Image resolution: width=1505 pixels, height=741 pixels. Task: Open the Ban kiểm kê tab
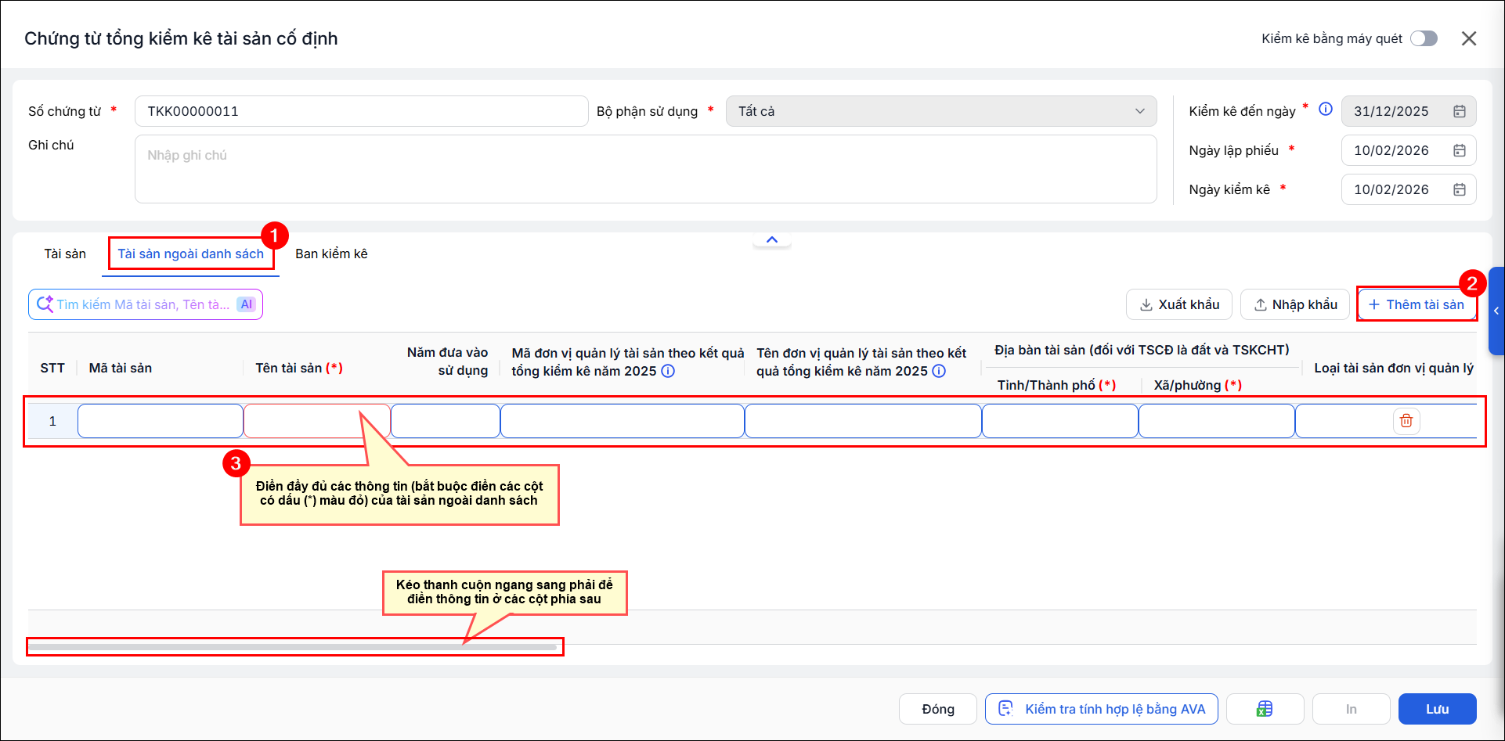point(331,254)
